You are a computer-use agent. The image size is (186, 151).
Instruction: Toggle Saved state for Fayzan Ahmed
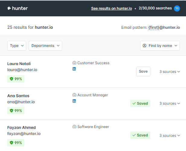pos(140,135)
